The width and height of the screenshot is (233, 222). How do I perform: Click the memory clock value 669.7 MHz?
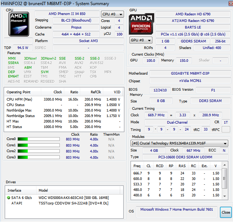(156, 115)
